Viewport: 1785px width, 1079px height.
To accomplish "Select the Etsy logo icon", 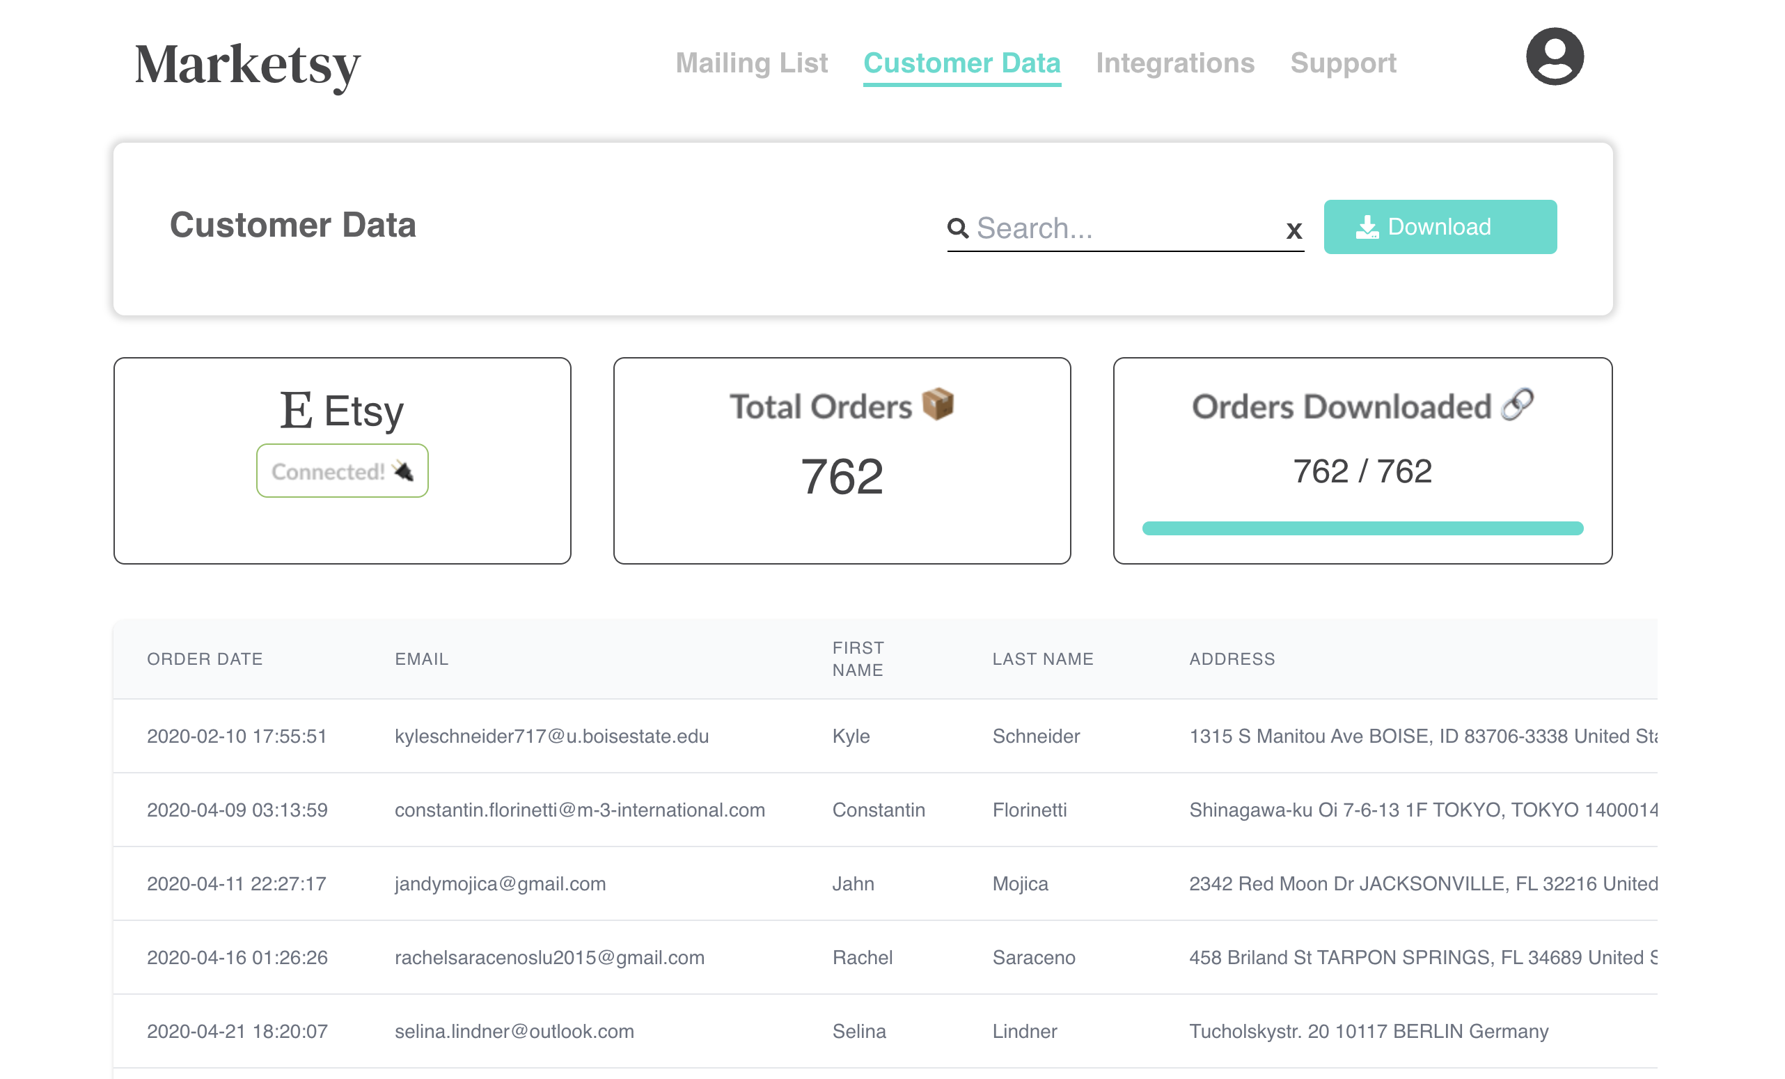I will coord(295,410).
